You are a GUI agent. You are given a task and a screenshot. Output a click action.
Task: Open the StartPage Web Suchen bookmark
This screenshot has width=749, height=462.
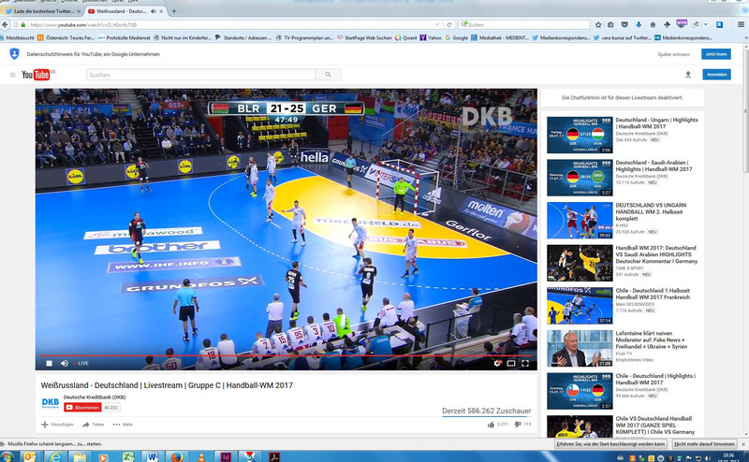point(364,37)
